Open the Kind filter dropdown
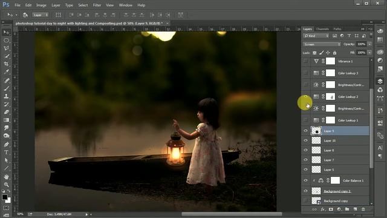Viewport: 387px width, 218px height. pos(316,36)
